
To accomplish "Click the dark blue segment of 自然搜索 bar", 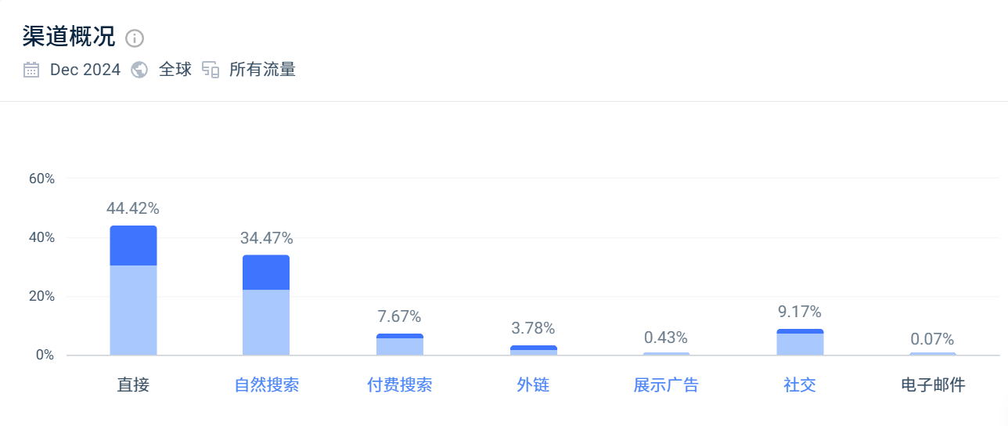I will click(x=266, y=273).
